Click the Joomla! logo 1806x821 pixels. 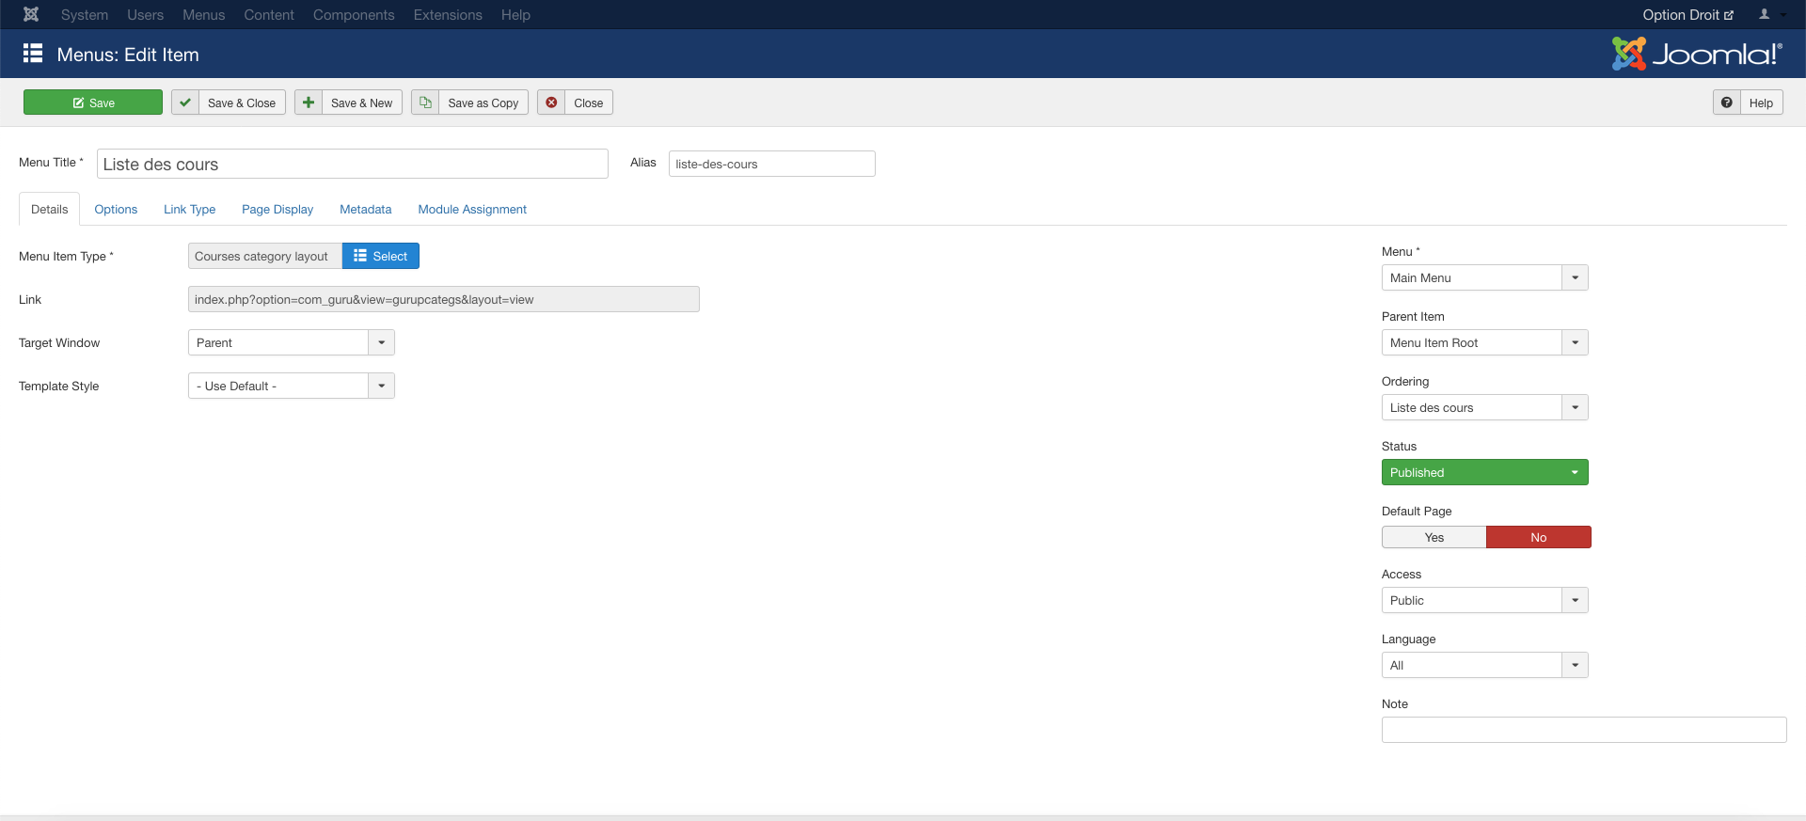(1697, 54)
